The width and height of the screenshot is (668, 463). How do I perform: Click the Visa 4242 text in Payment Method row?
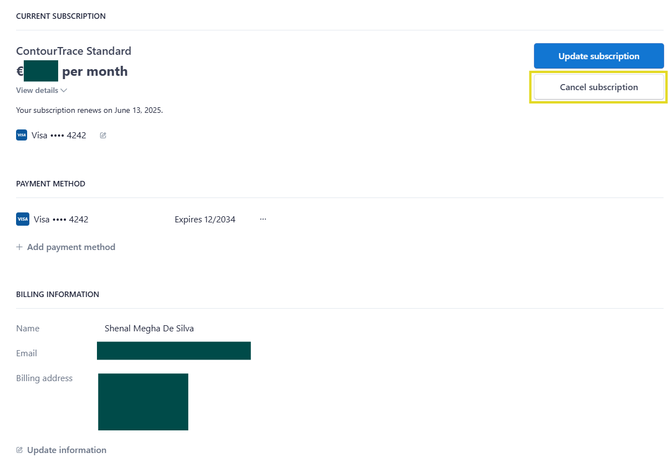pyautogui.click(x=61, y=220)
